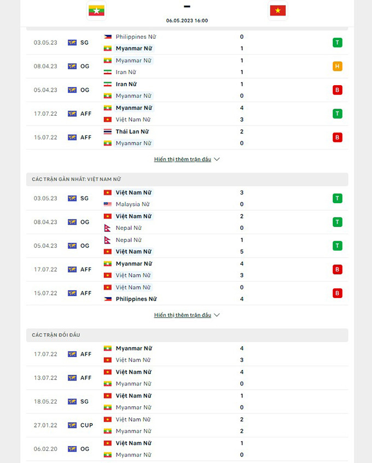372x463 pixels.
Task: Open the 13.07.22 AFF head-to-head match
Action: 187,378
